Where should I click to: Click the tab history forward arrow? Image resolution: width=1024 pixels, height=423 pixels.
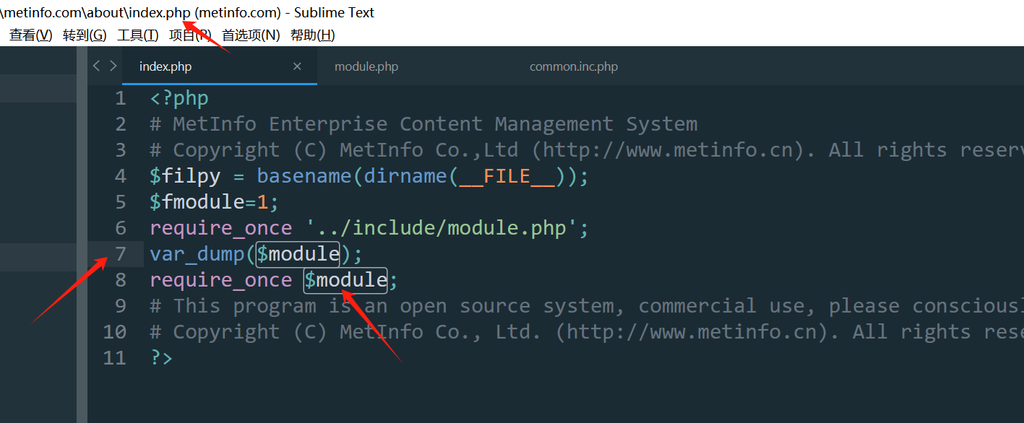(113, 66)
